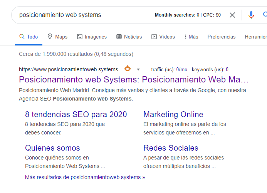
Task: Switch to the Noticias tab
Action: (129, 37)
